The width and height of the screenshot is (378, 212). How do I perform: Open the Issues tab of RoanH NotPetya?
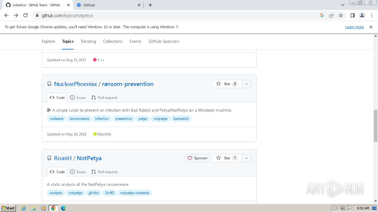click(x=78, y=172)
